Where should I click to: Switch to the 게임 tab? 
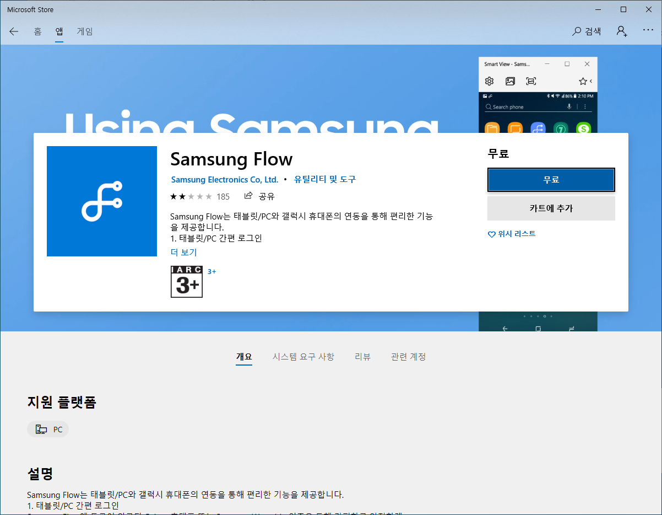(x=85, y=31)
